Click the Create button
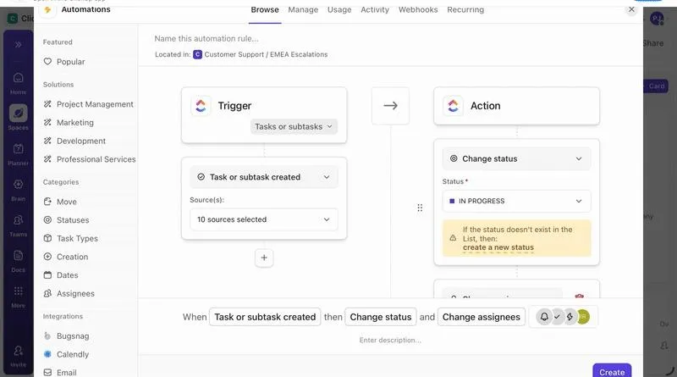The image size is (677, 377). [612, 371]
